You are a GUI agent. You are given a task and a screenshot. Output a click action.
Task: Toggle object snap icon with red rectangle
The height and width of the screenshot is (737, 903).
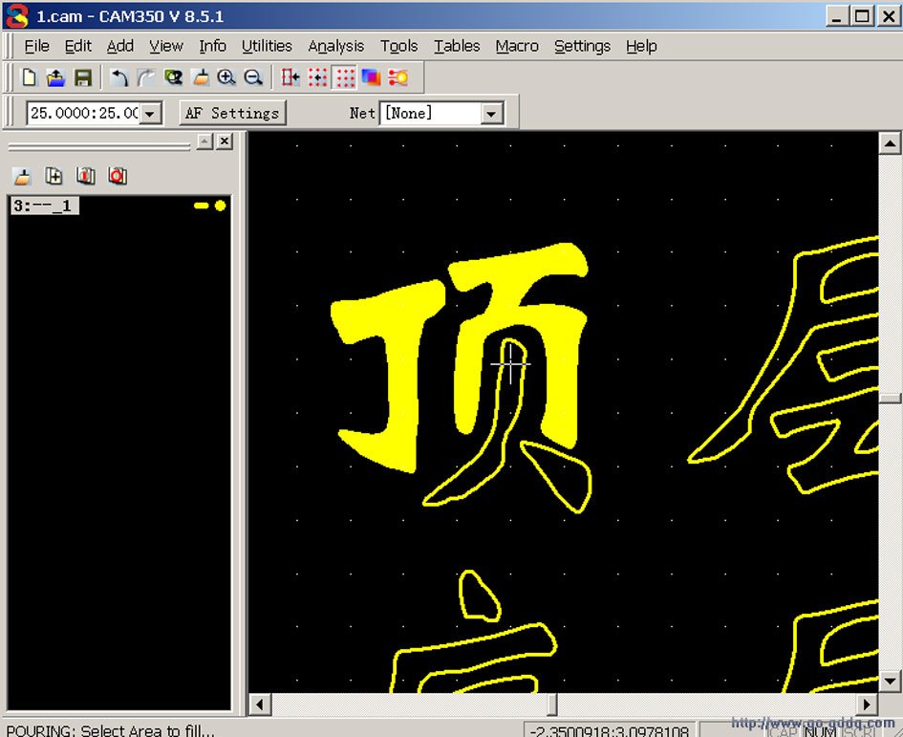(x=290, y=77)
